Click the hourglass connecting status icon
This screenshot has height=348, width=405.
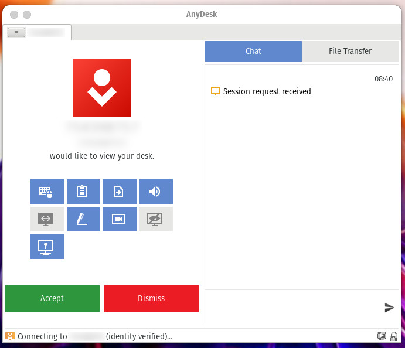coord(10,336)
